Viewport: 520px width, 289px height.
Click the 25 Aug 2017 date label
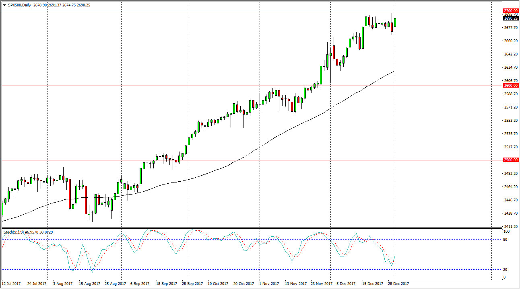[115, 284]
